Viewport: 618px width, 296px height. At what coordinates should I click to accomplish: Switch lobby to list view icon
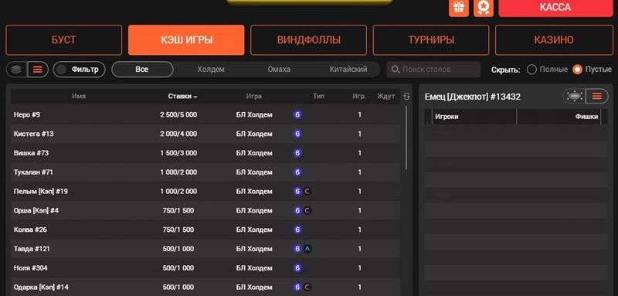coord(38,70)
